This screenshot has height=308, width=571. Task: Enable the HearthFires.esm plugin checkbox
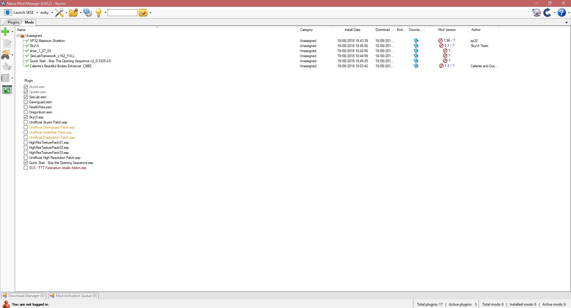coord(26,107)
